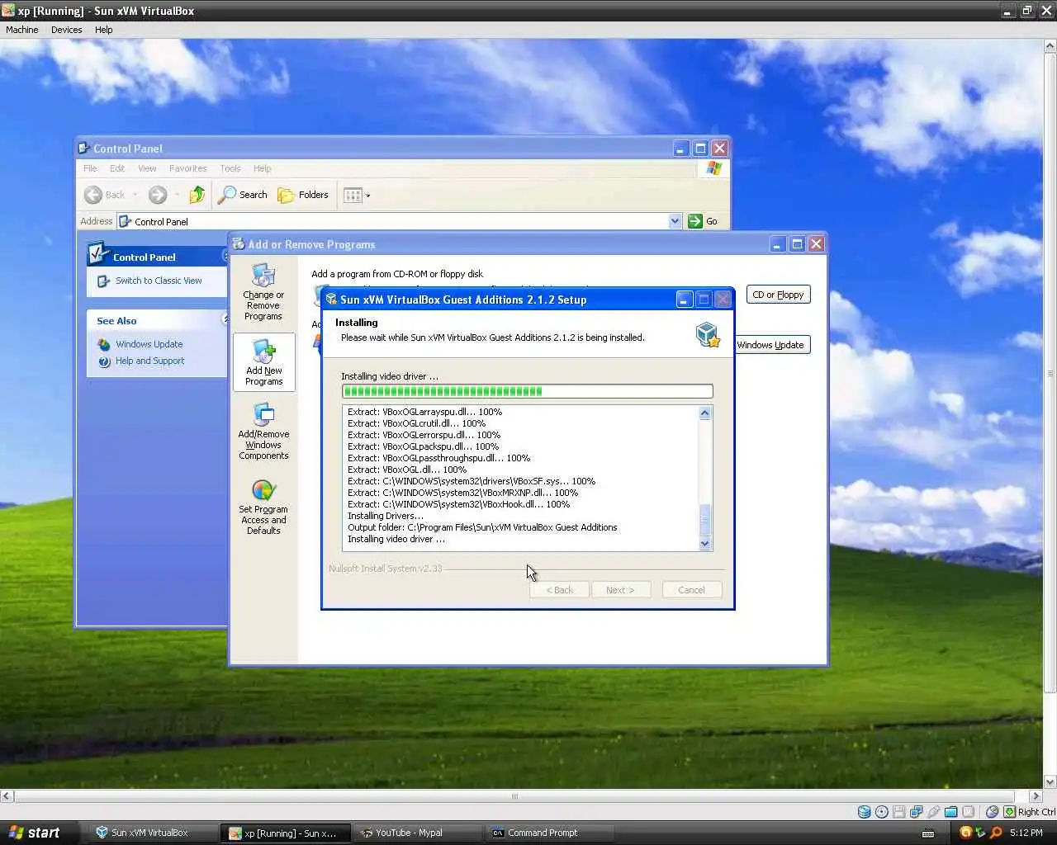The width and height of the screenshot is (1057, 845).
Task: Click the on-screen keyboard tray icon
Action: click(928, 833)
